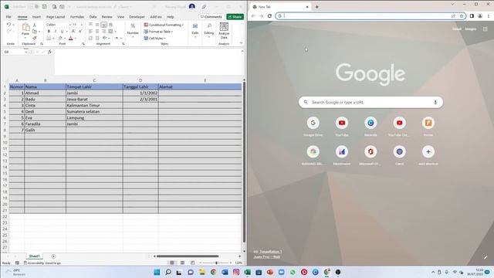Viewport: 494px width, 278px height.
Task: Open Format as Table dropdown
Action: pyautogui.click(x=158, y=32)
